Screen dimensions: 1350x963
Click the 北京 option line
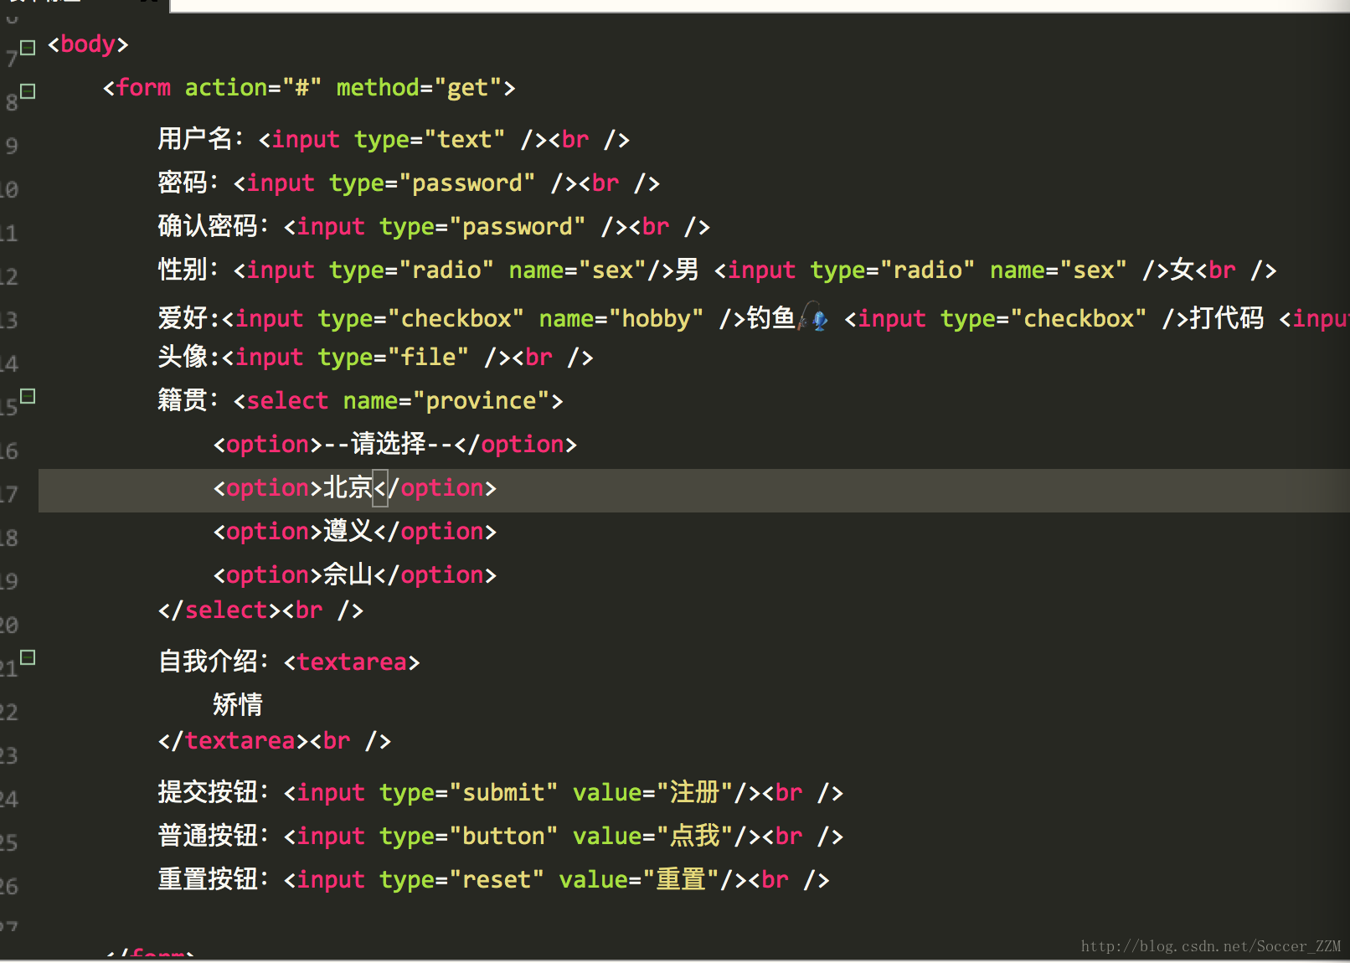coord(354,487)
